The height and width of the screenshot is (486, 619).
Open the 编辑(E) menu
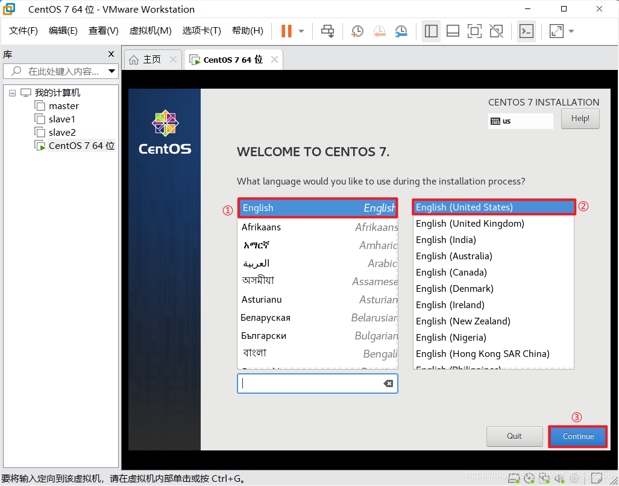click(63, 31)
